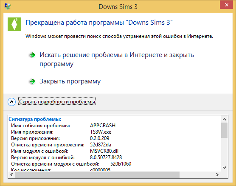The width and height of the screenshot is (236, 186).
Task: Click Отметка времени приложения label
Action: tap(48, 145)
